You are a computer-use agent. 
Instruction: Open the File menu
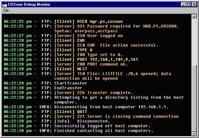[x=6, y=10]
